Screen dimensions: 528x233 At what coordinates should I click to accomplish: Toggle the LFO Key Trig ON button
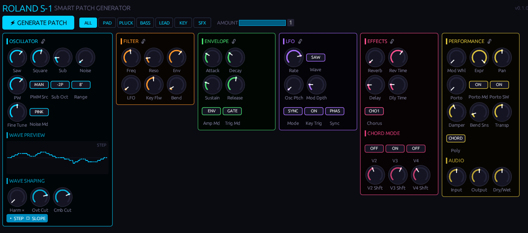pyautogui.click(x=314, y=111)
